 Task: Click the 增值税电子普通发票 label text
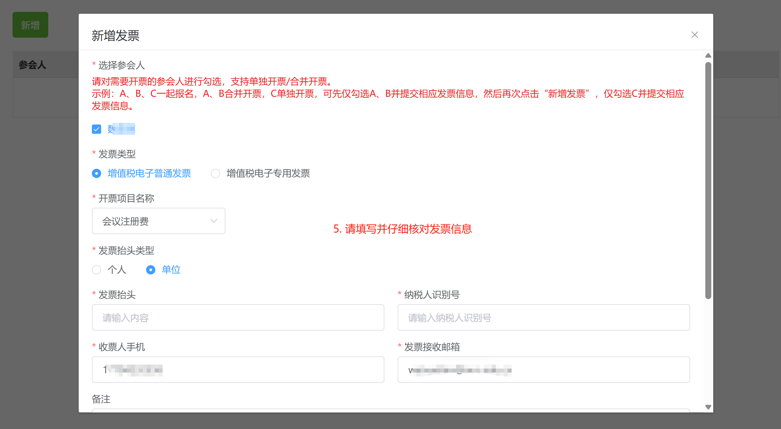(x=149, y=173)
